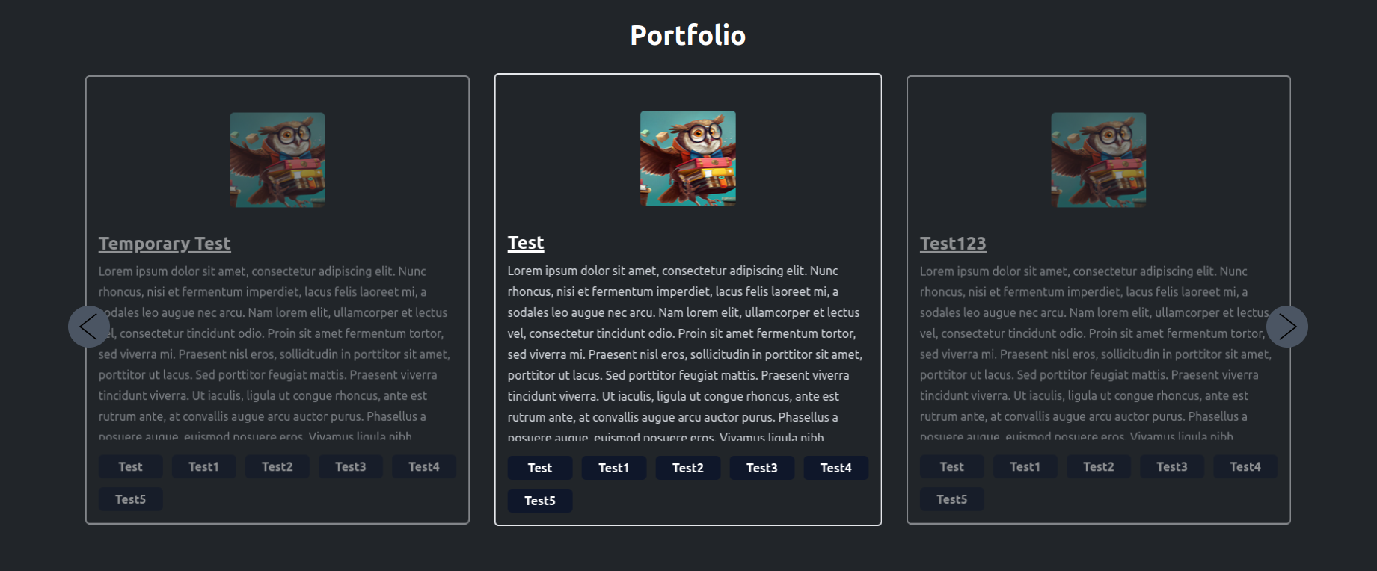This screenshot has width=1377, height=571.
Task: Select Test2 tag in Temporary Test card
Action: point(277,466)
